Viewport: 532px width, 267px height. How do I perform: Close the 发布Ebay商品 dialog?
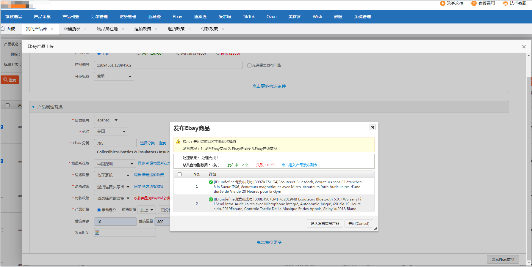[373, 127]
